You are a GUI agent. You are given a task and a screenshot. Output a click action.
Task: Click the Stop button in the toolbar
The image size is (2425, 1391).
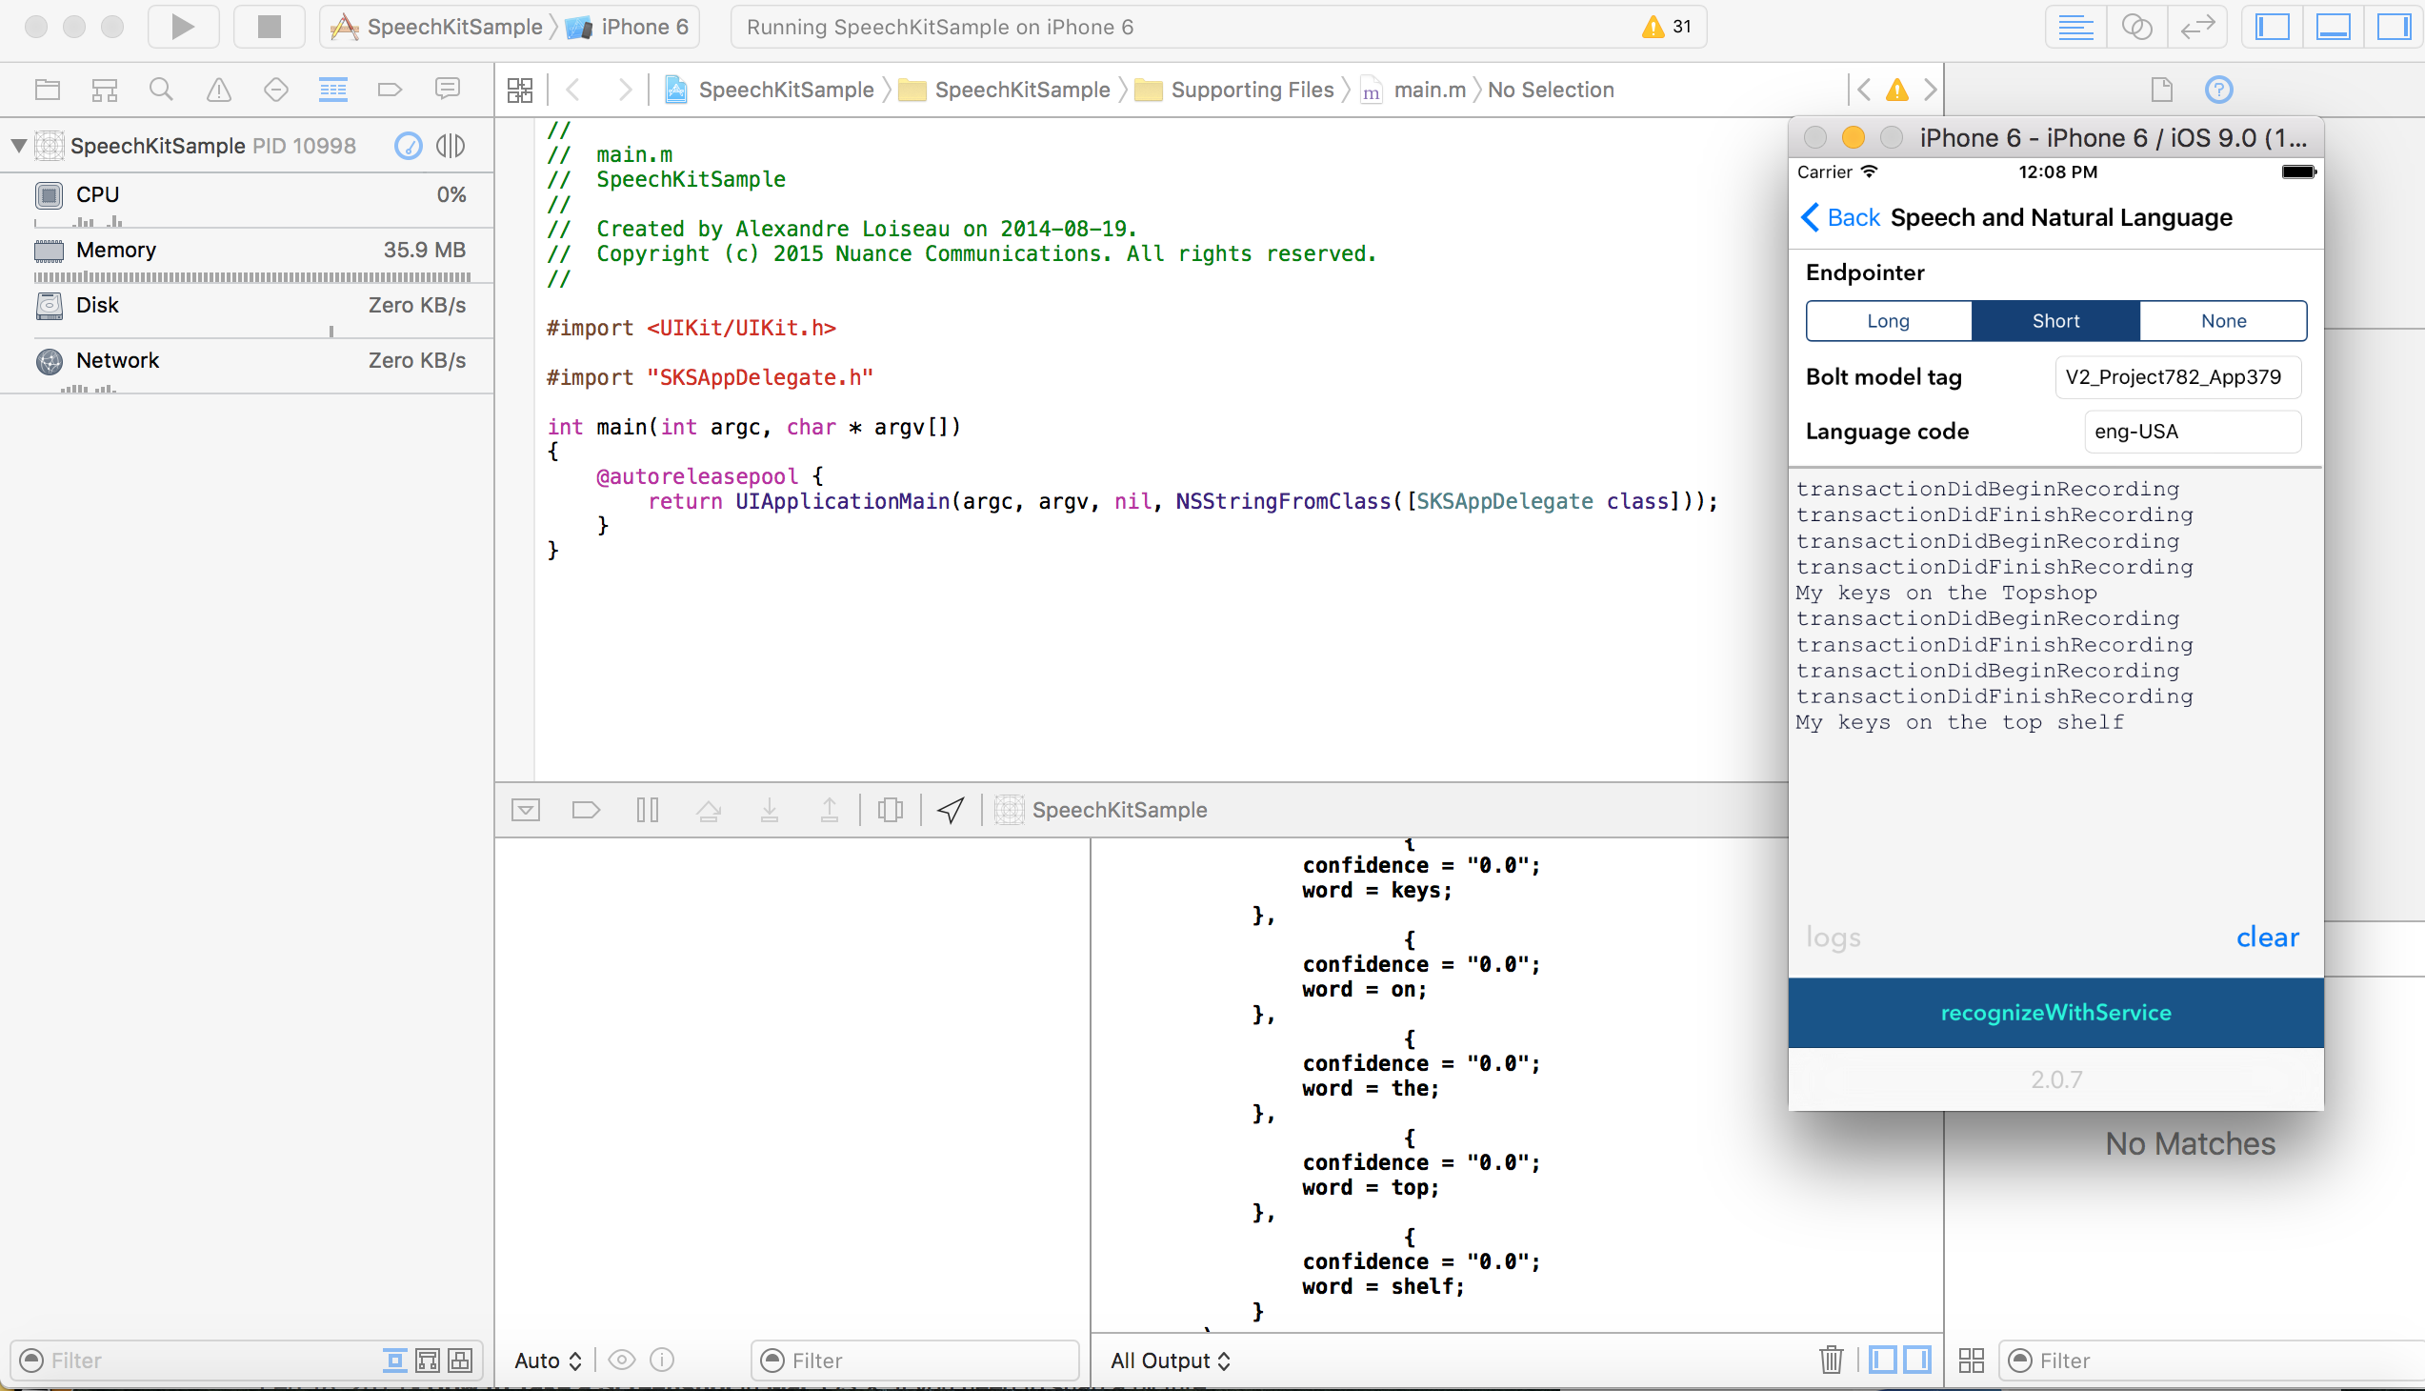(270, 27)
